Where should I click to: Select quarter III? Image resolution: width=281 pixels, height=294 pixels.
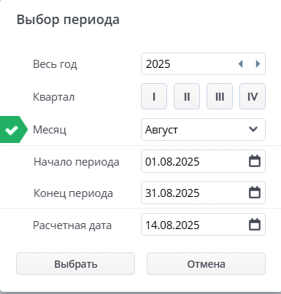point(220,96)
